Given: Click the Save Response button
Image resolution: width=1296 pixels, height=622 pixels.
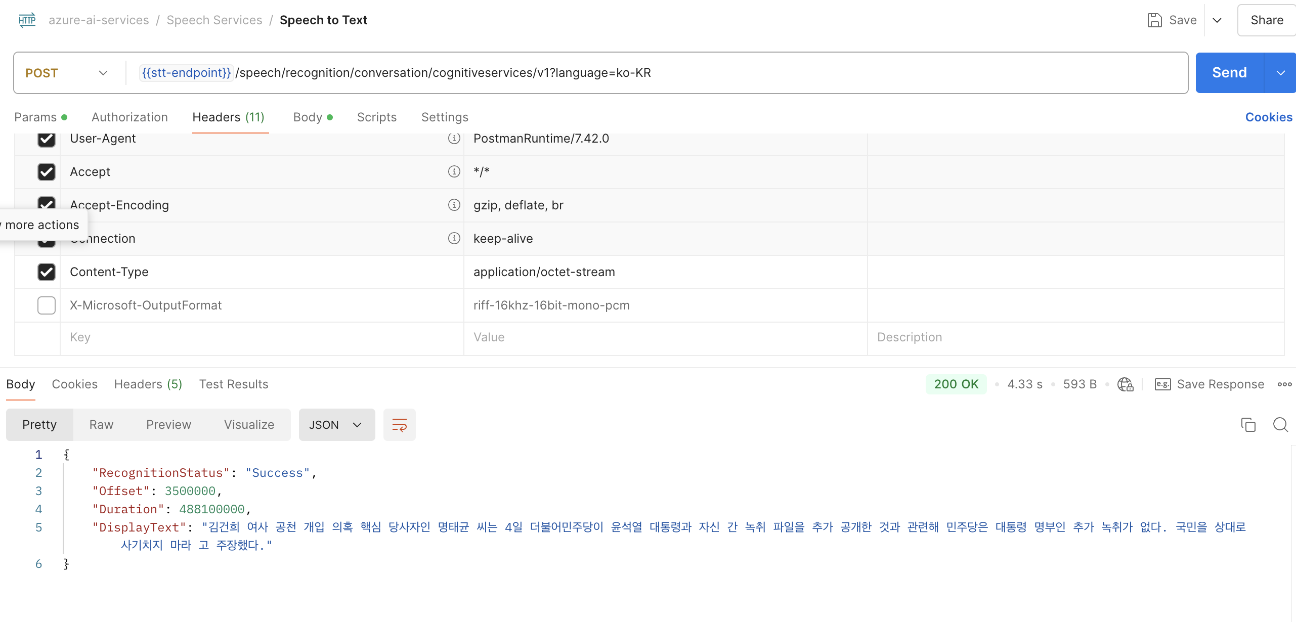Looking at the screenshot, I should click(1209, 384).
